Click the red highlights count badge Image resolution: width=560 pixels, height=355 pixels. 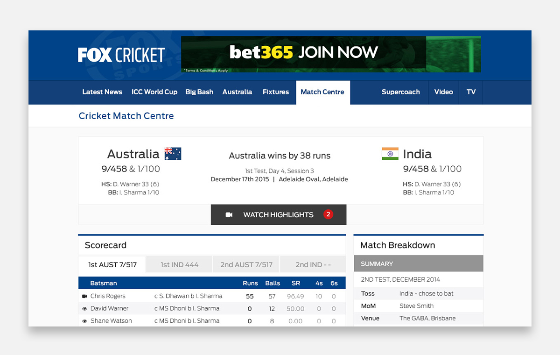pos(328,214)
